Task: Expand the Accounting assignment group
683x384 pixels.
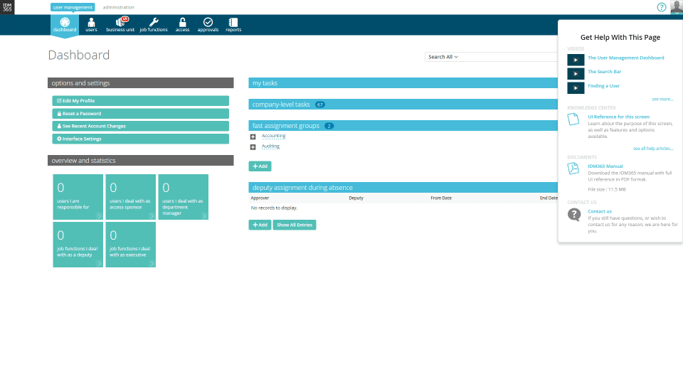Action: point(253,137)
